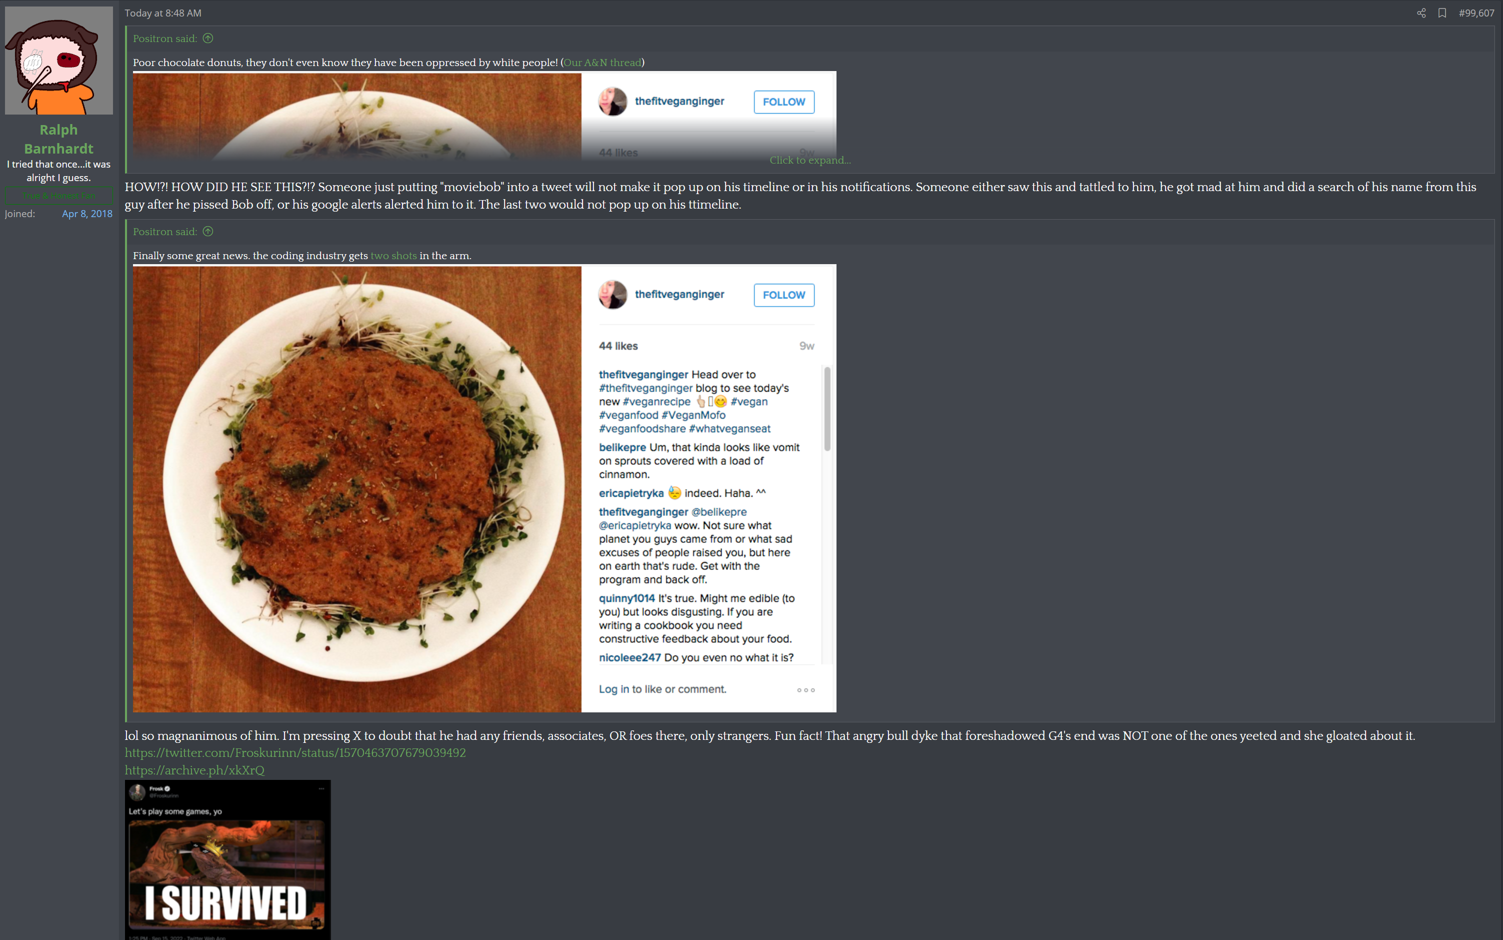Open the archive.ph/xkXrQ link

[x=194, y=770]
